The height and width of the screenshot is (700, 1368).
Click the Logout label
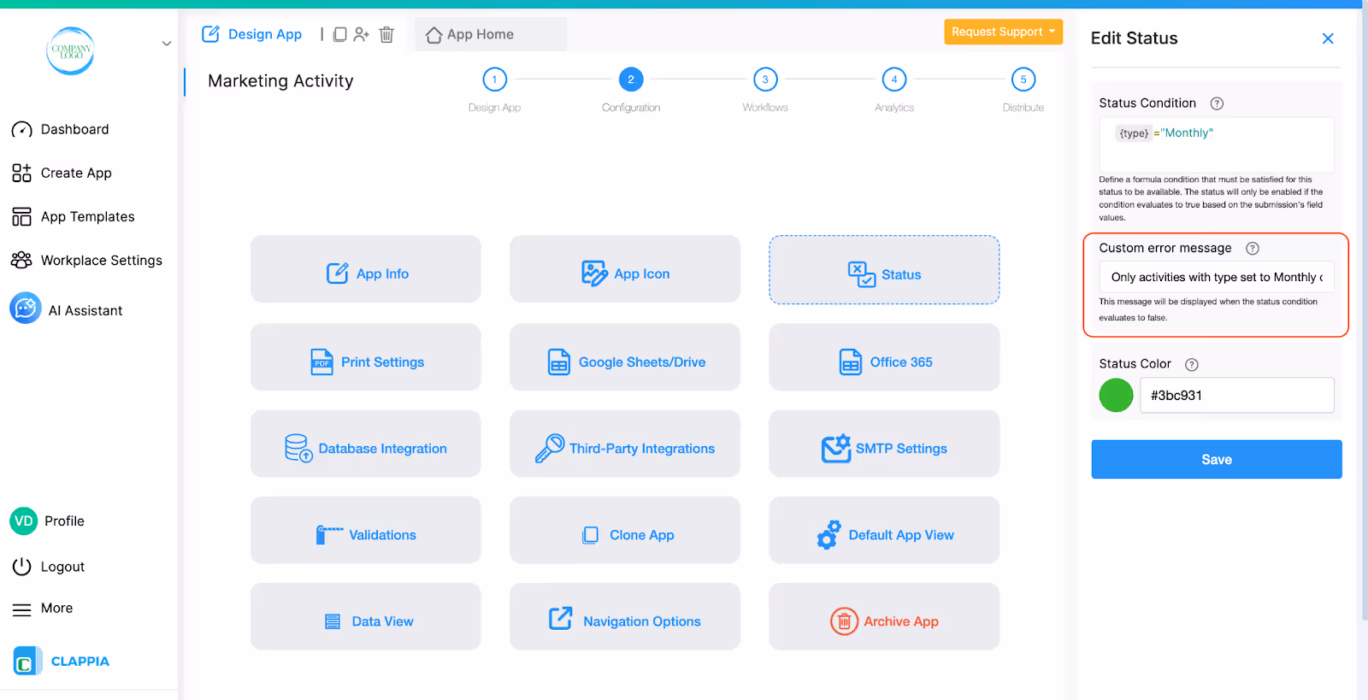coord(62,568)
